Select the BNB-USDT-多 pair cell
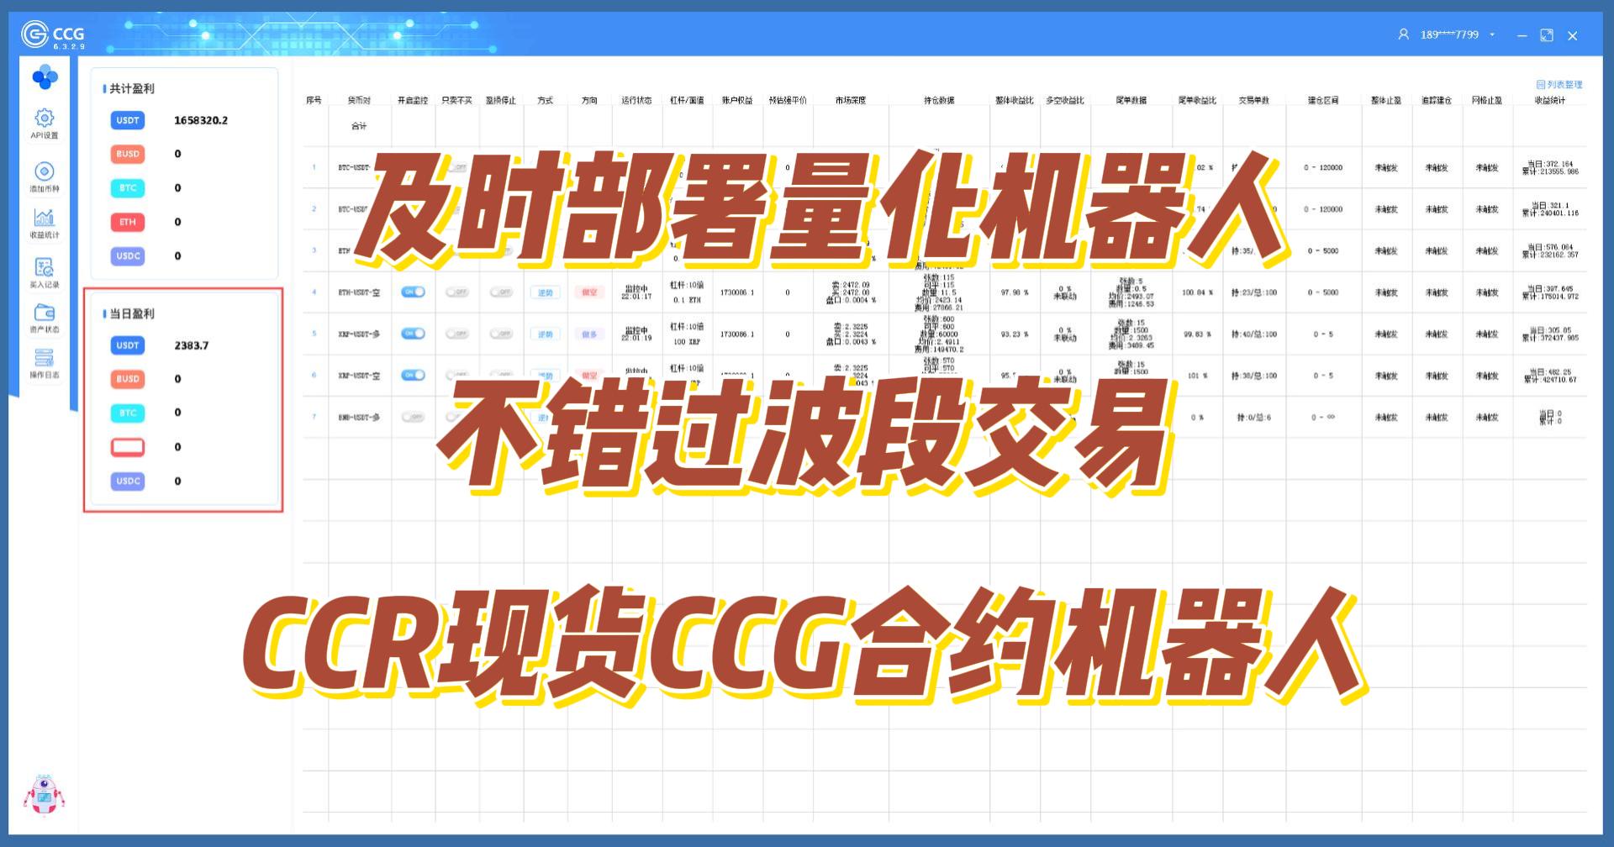 [359, 417]
